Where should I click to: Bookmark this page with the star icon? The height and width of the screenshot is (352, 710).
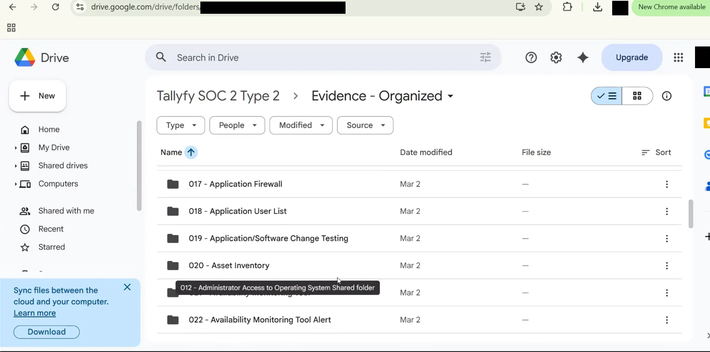click(539, 7)
